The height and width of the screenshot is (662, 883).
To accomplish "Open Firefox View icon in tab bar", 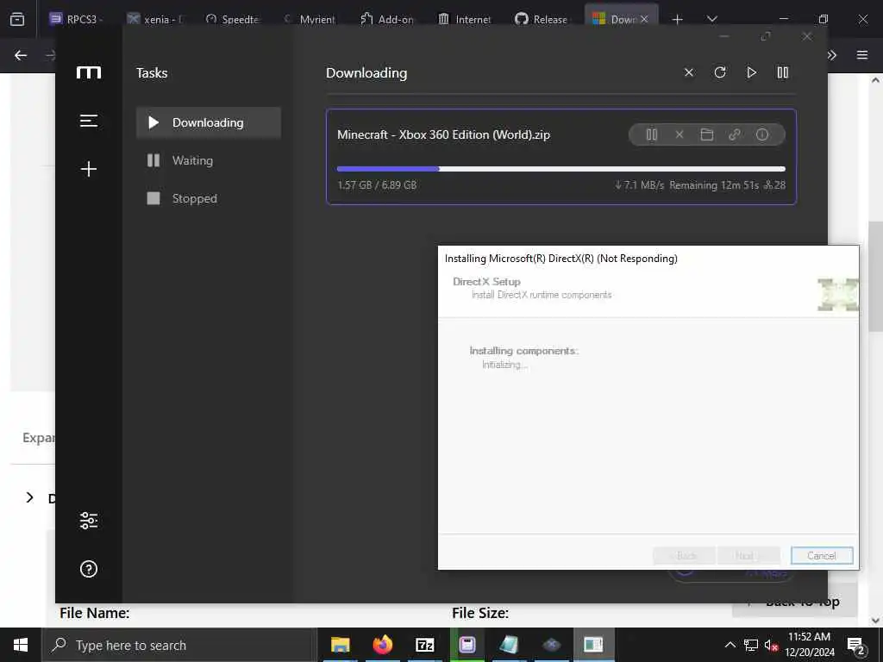I will pos(17,19).
